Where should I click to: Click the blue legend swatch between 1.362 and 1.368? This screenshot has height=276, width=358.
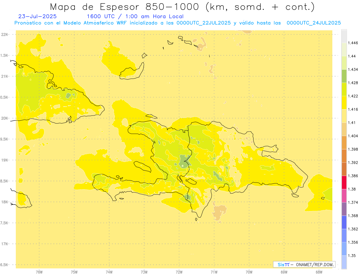click(x=344, y=222)
